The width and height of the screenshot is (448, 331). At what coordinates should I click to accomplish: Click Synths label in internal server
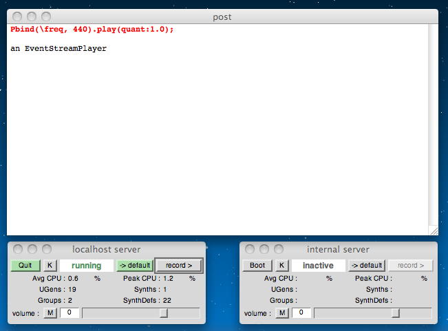(379, 289)
